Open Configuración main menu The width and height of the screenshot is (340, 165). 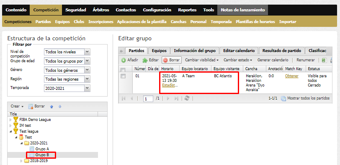coord(157,10)
